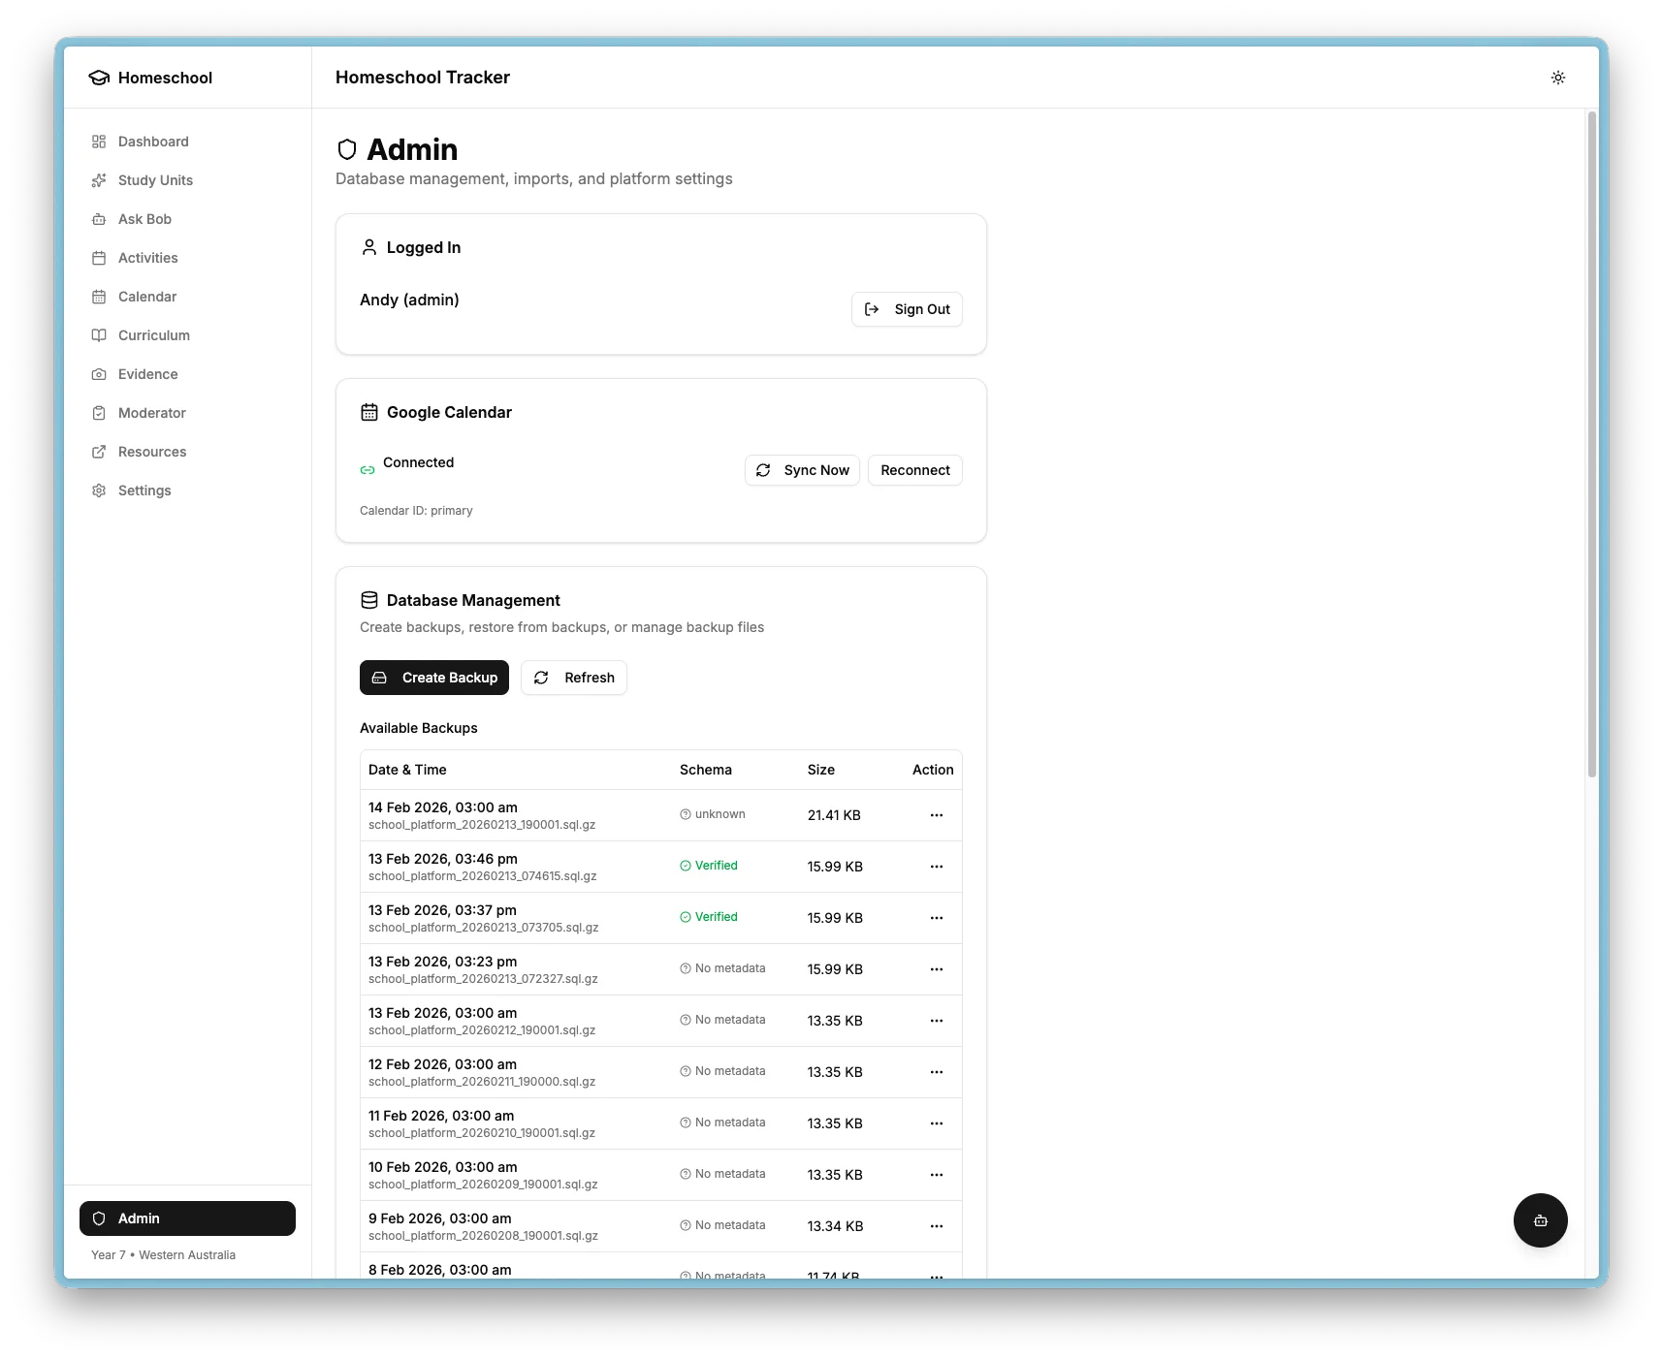The width and height of the screenshot is (1663, 1360).
Task: Open Dashboard using its grid icon
Action: pyautogui.click(x=99, y=142)
